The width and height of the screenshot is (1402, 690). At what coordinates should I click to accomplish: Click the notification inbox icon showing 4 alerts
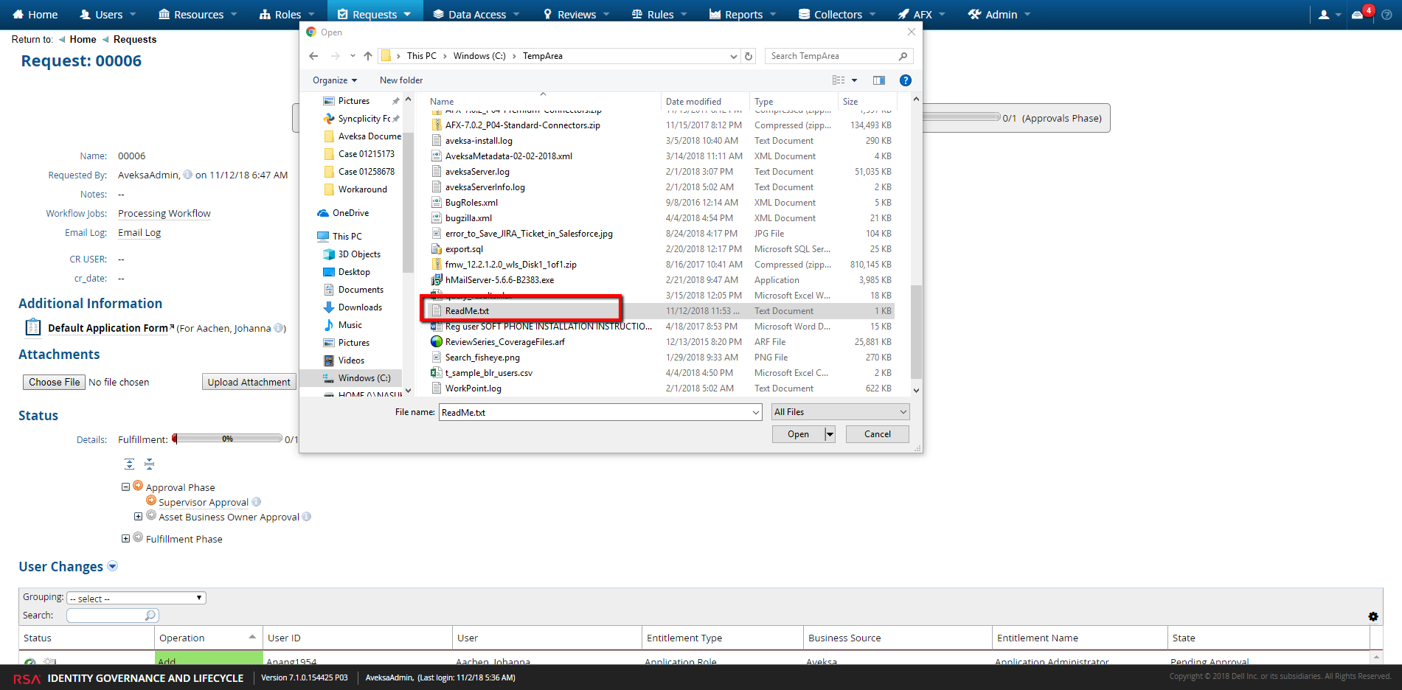[1359, 13]
